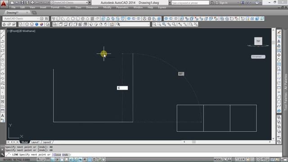Image resolution: width=288 pixels, height=162 pixels.
Task: Select the Circle tool in Draw toolbar
Action: (x=3, y=60)
